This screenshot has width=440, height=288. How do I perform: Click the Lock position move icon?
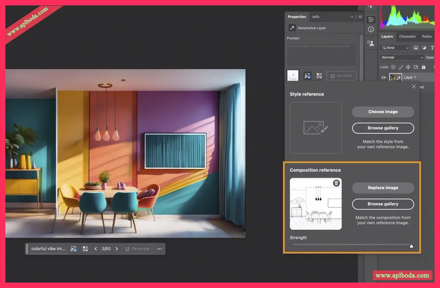coord(408,67)
